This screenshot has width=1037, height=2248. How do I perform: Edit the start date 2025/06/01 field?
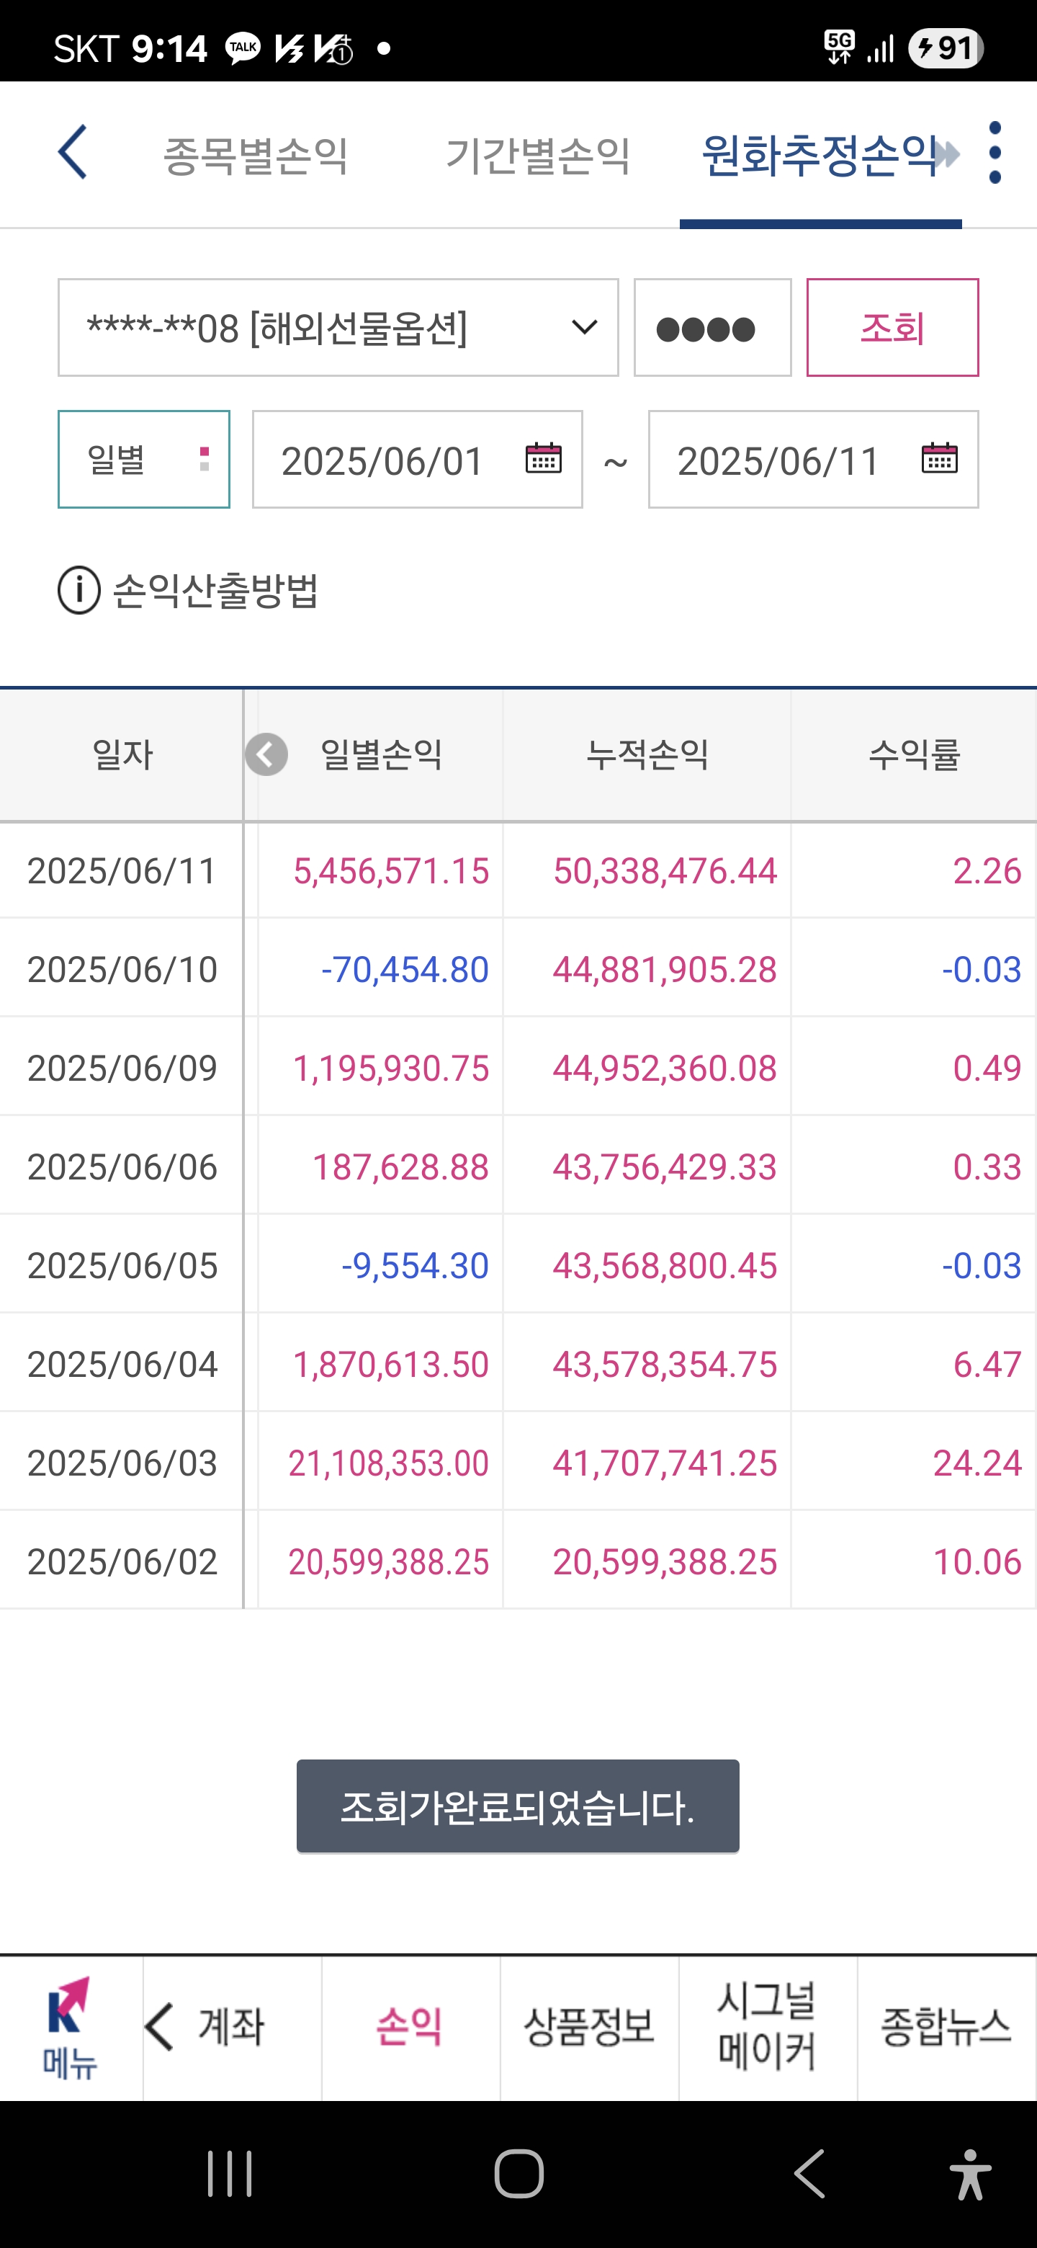coord(418,459)
